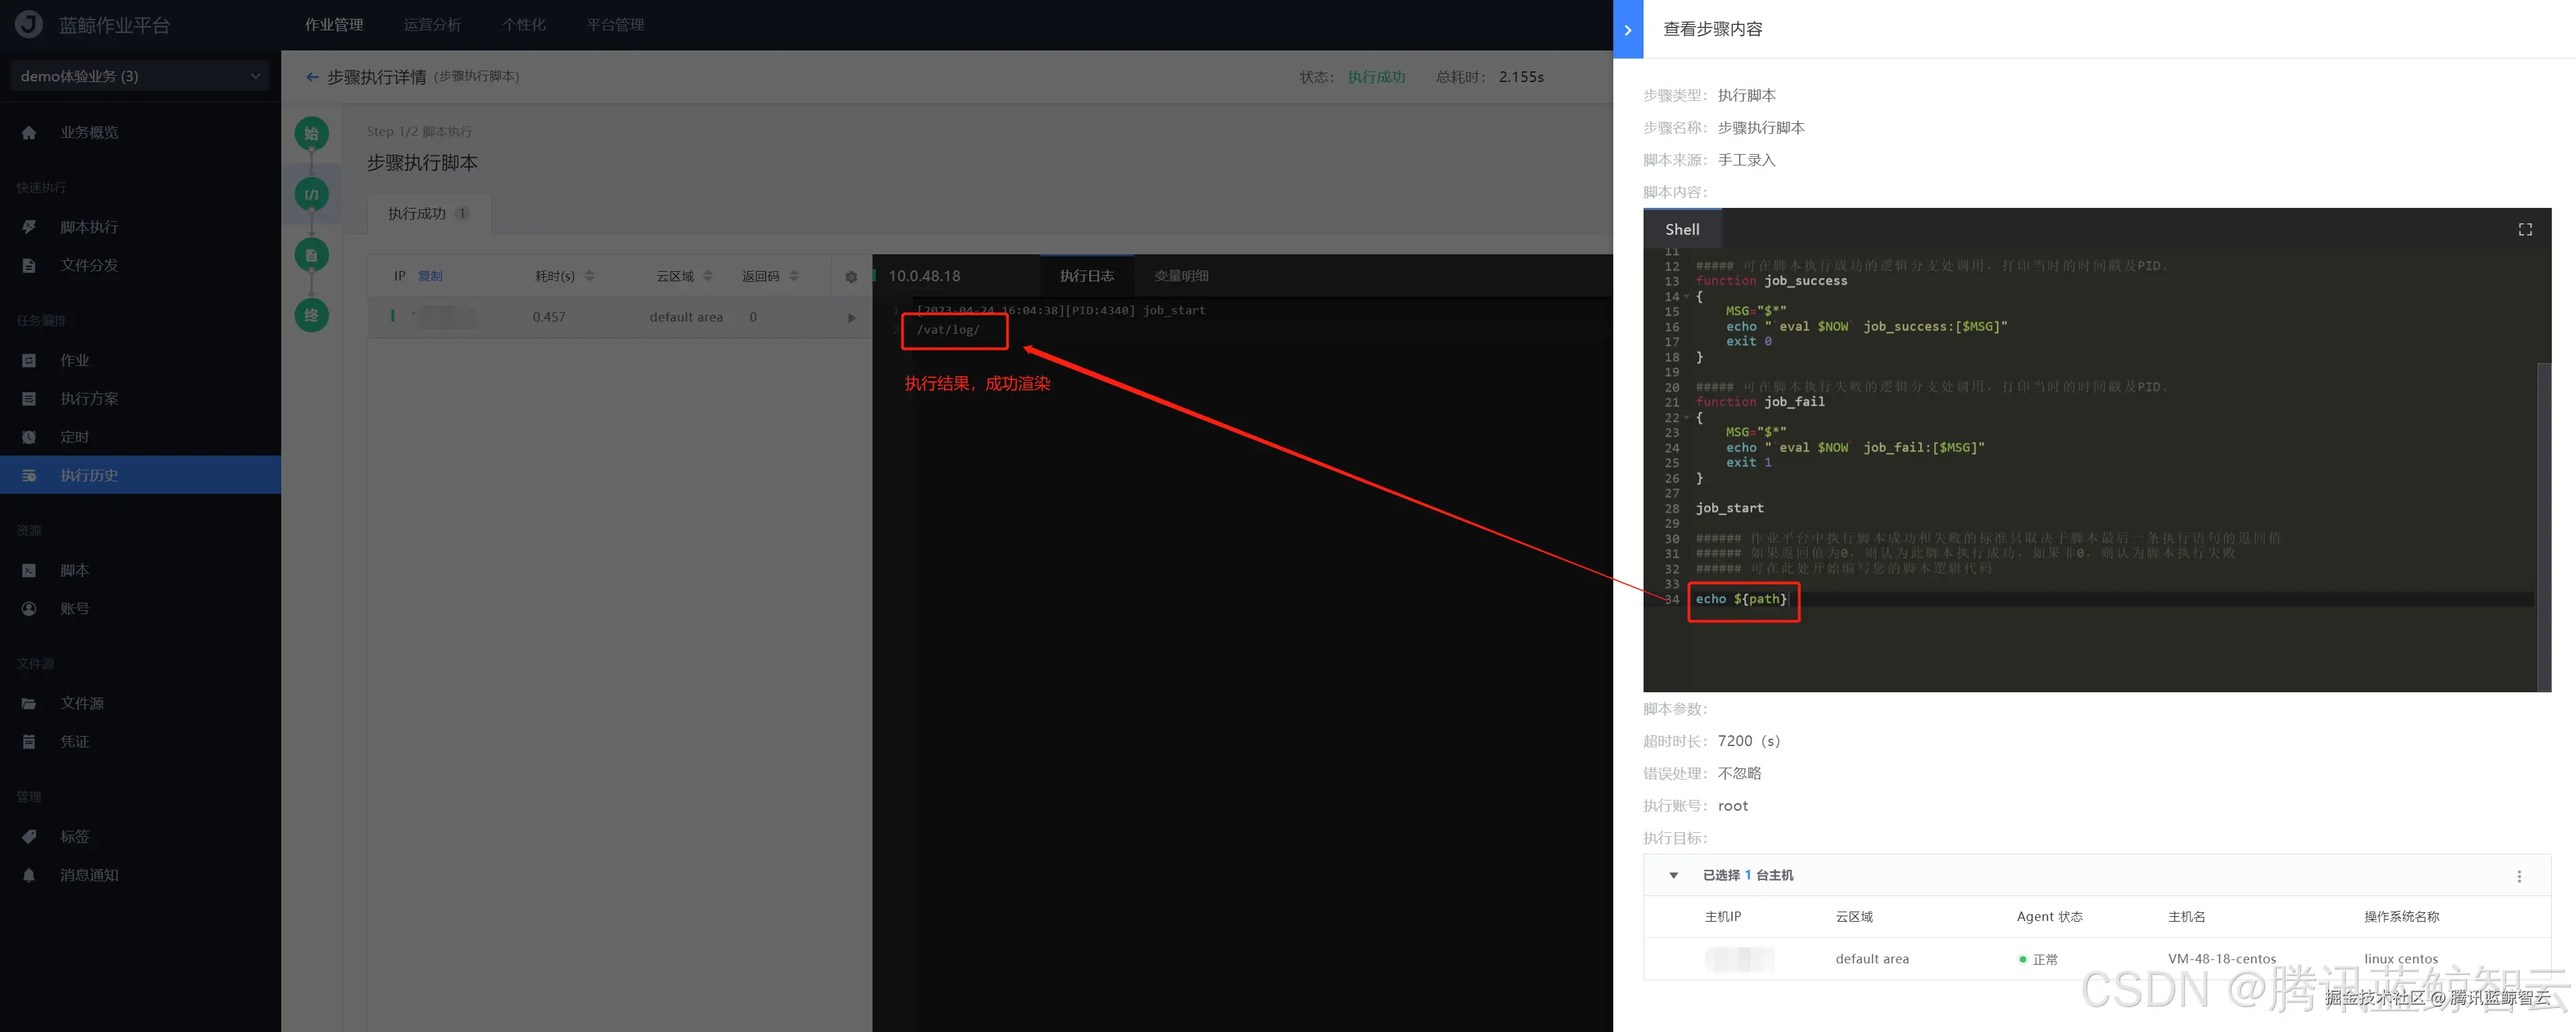The height and width of the screenshot is (1032, 2576).
Task: Open 作业管理 top menu
Action: (x=334, y=25)
